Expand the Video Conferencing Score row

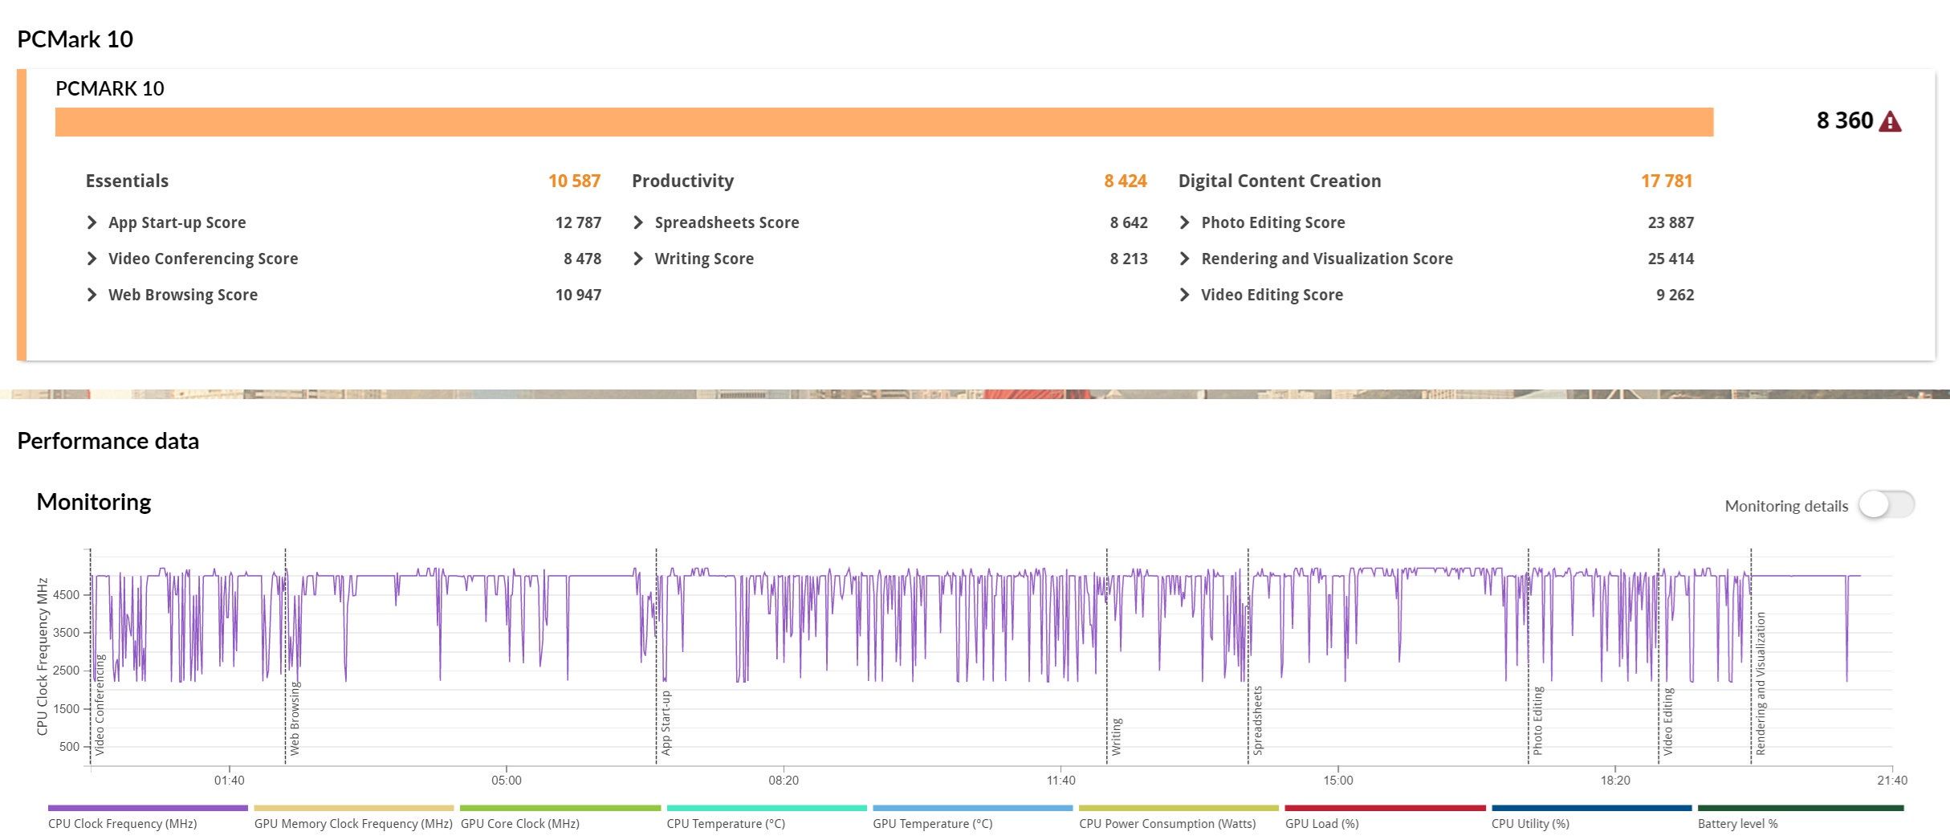click(x=92, y=259)
